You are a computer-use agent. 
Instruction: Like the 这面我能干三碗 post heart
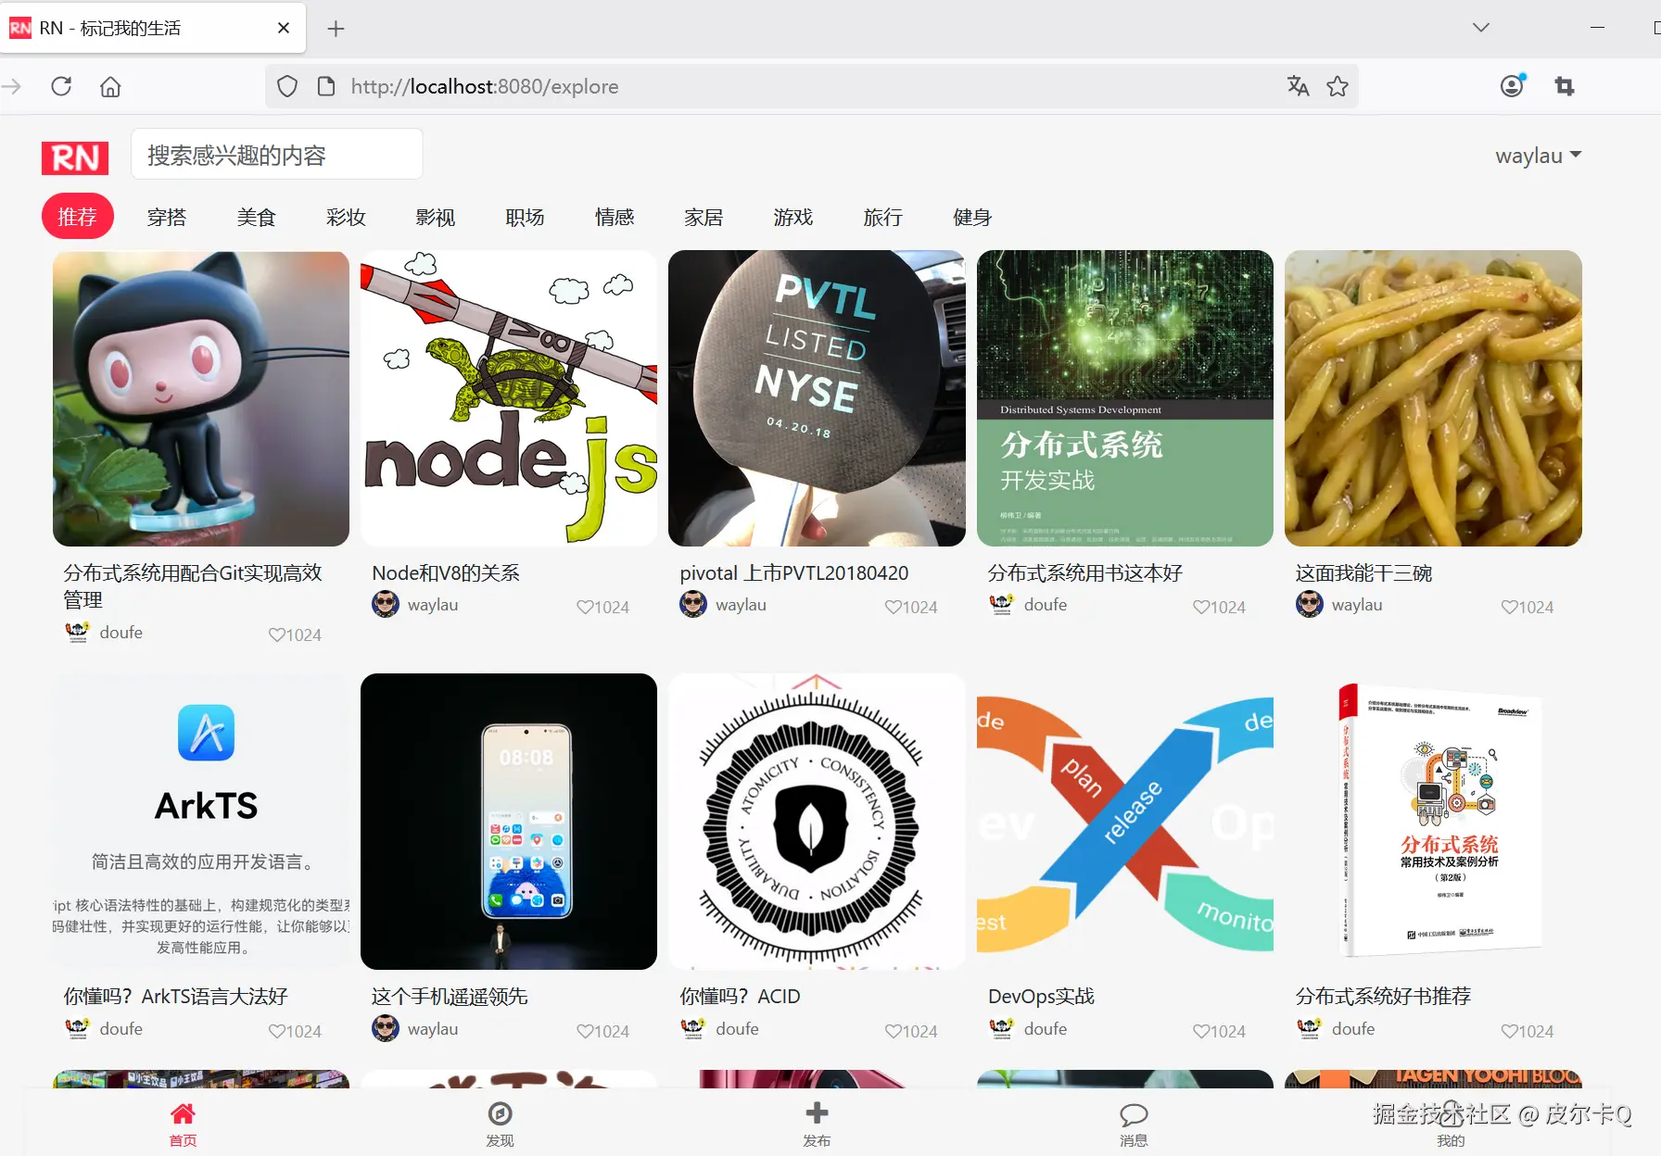[x=1509, y=607]
